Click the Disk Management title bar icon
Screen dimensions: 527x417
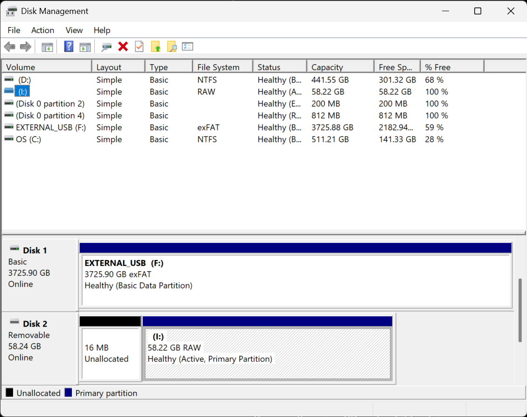coord(11,11)
